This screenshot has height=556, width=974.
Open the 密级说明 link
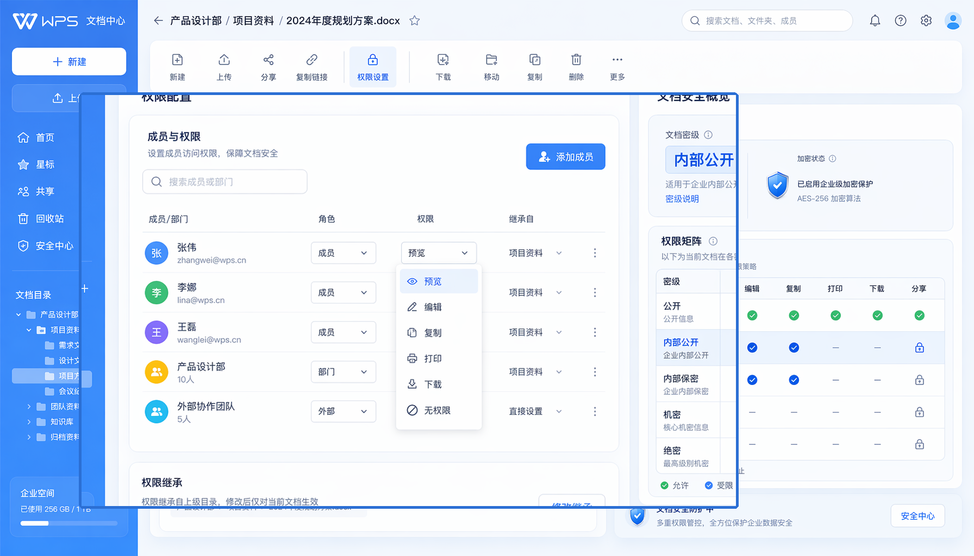[682, 199]
